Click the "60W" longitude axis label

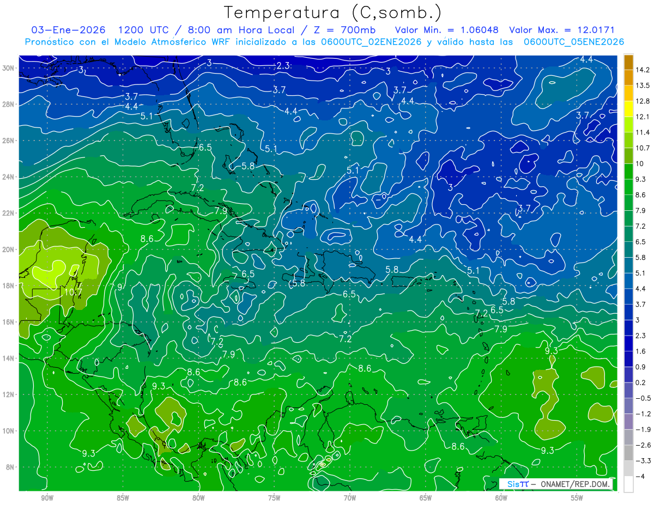pyautogui.click(x=501, y=497)
